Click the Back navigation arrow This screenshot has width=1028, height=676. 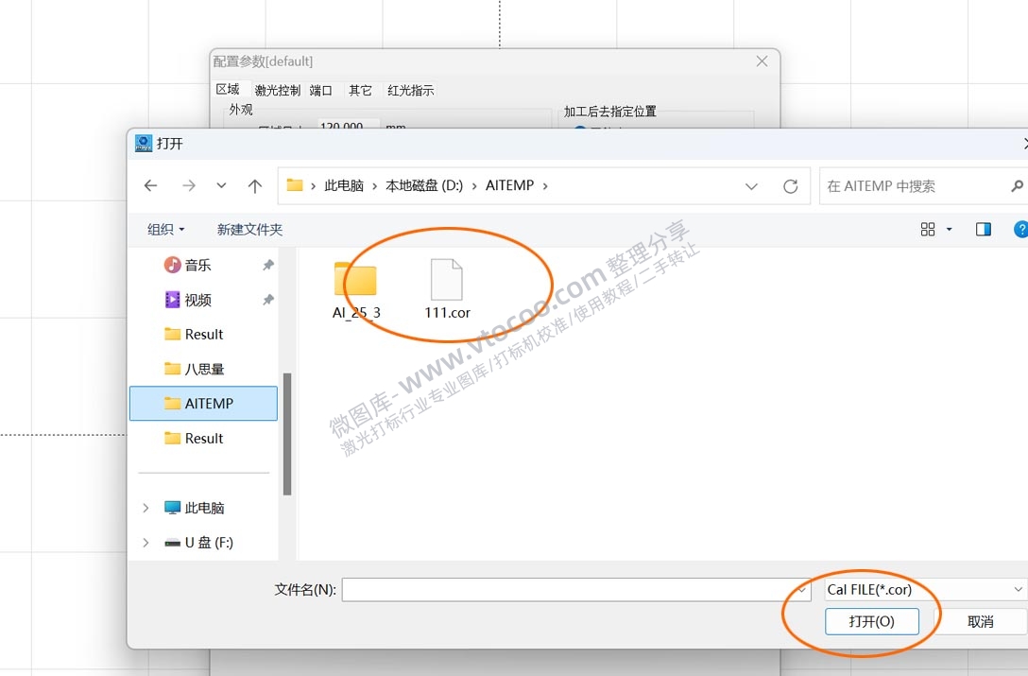pyautogui.click(x=150, y=185)
